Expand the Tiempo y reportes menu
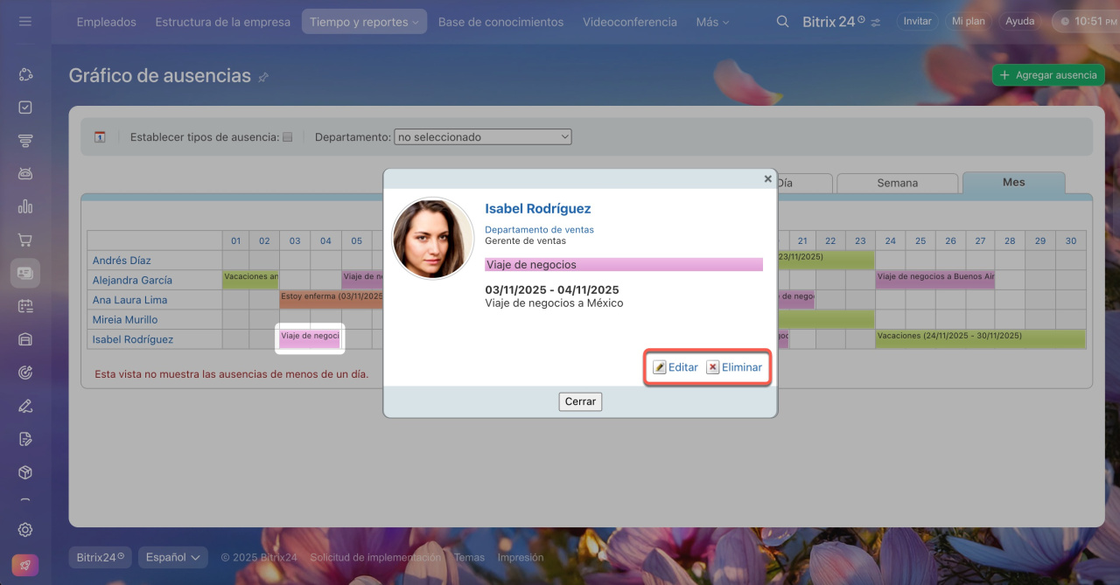Image resolution: width=1120 pixels, height=585 pixels. pos(364,22)
